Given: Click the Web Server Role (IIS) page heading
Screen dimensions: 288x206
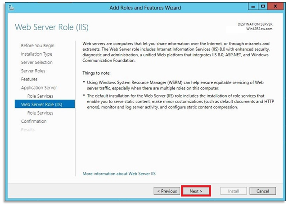Looking at the screenshot, I should tap(52, 27).
